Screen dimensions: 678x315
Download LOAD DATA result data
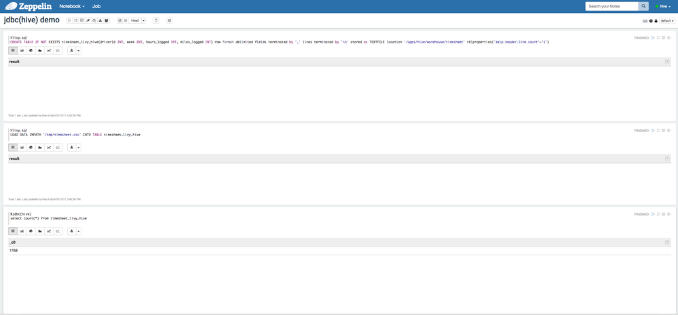[x=71, y=147]
